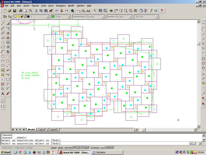Disable OSNAP in the status bar
This screenshot has height=155, width=206.
pyautogui.click(x=86, y=148)
